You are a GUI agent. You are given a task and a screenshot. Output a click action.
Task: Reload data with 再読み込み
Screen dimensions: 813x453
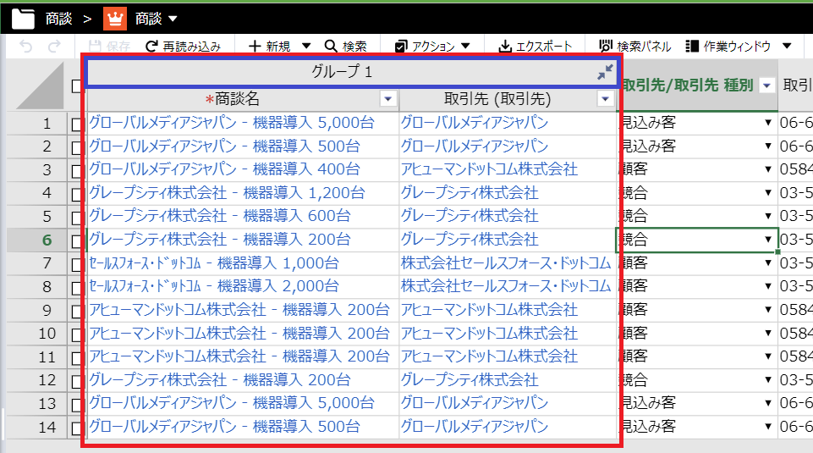(183, 47)
